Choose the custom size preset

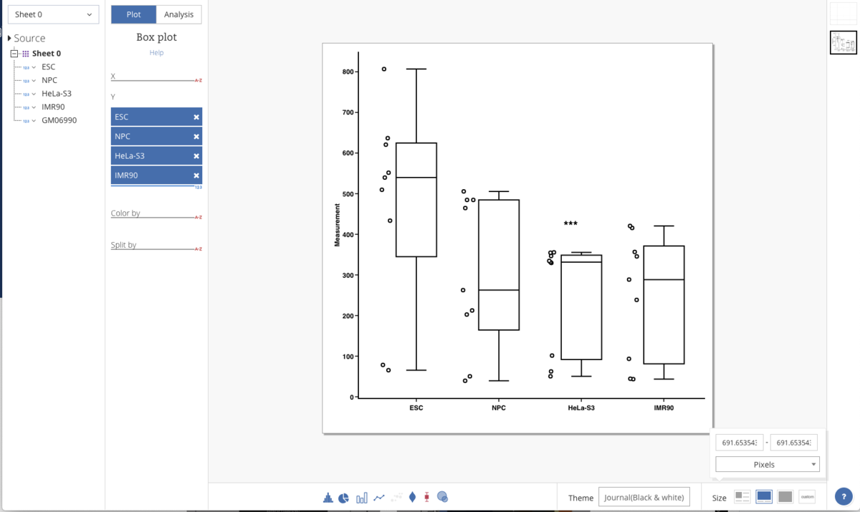807,497
